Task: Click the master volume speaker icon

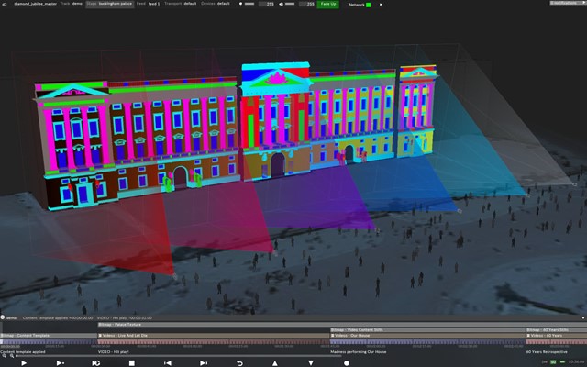Action: [x=282, y=4]
